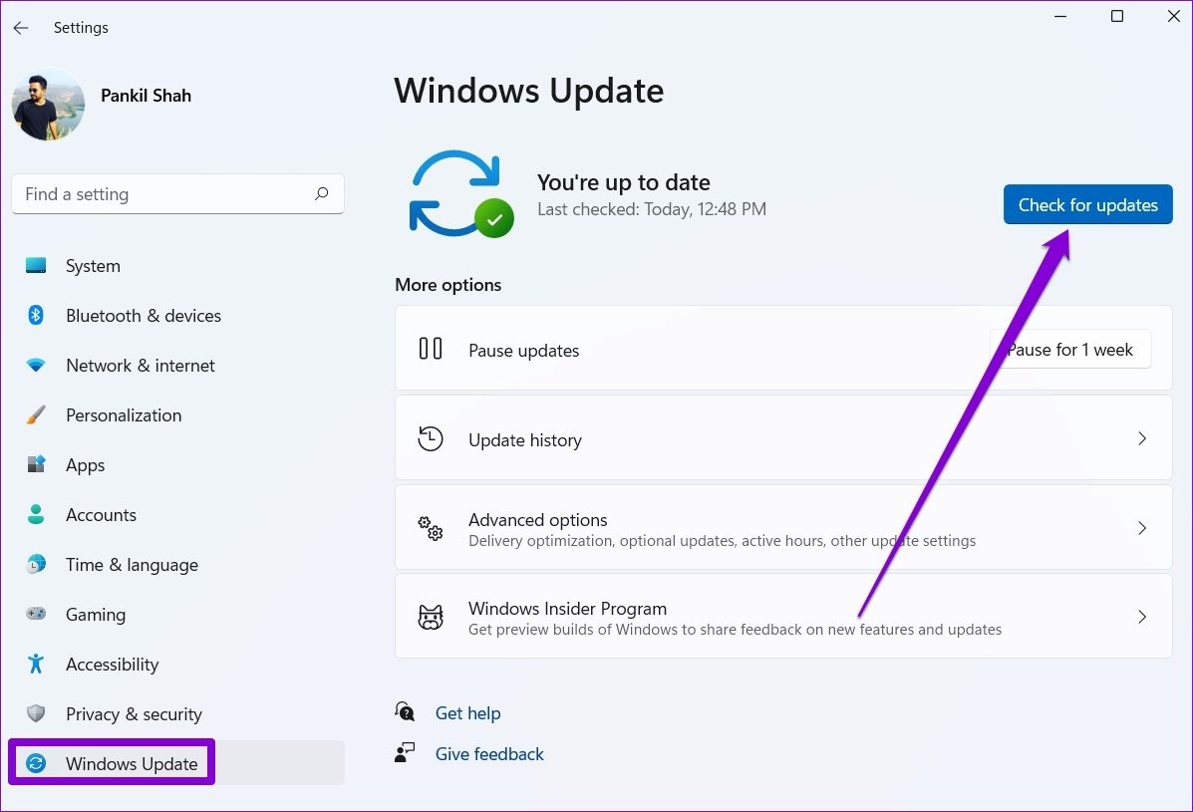Click the Network & internet Wi-Fi icon
The width and height of the screenshot is (1193, 812).
click(x=36, y=366)
